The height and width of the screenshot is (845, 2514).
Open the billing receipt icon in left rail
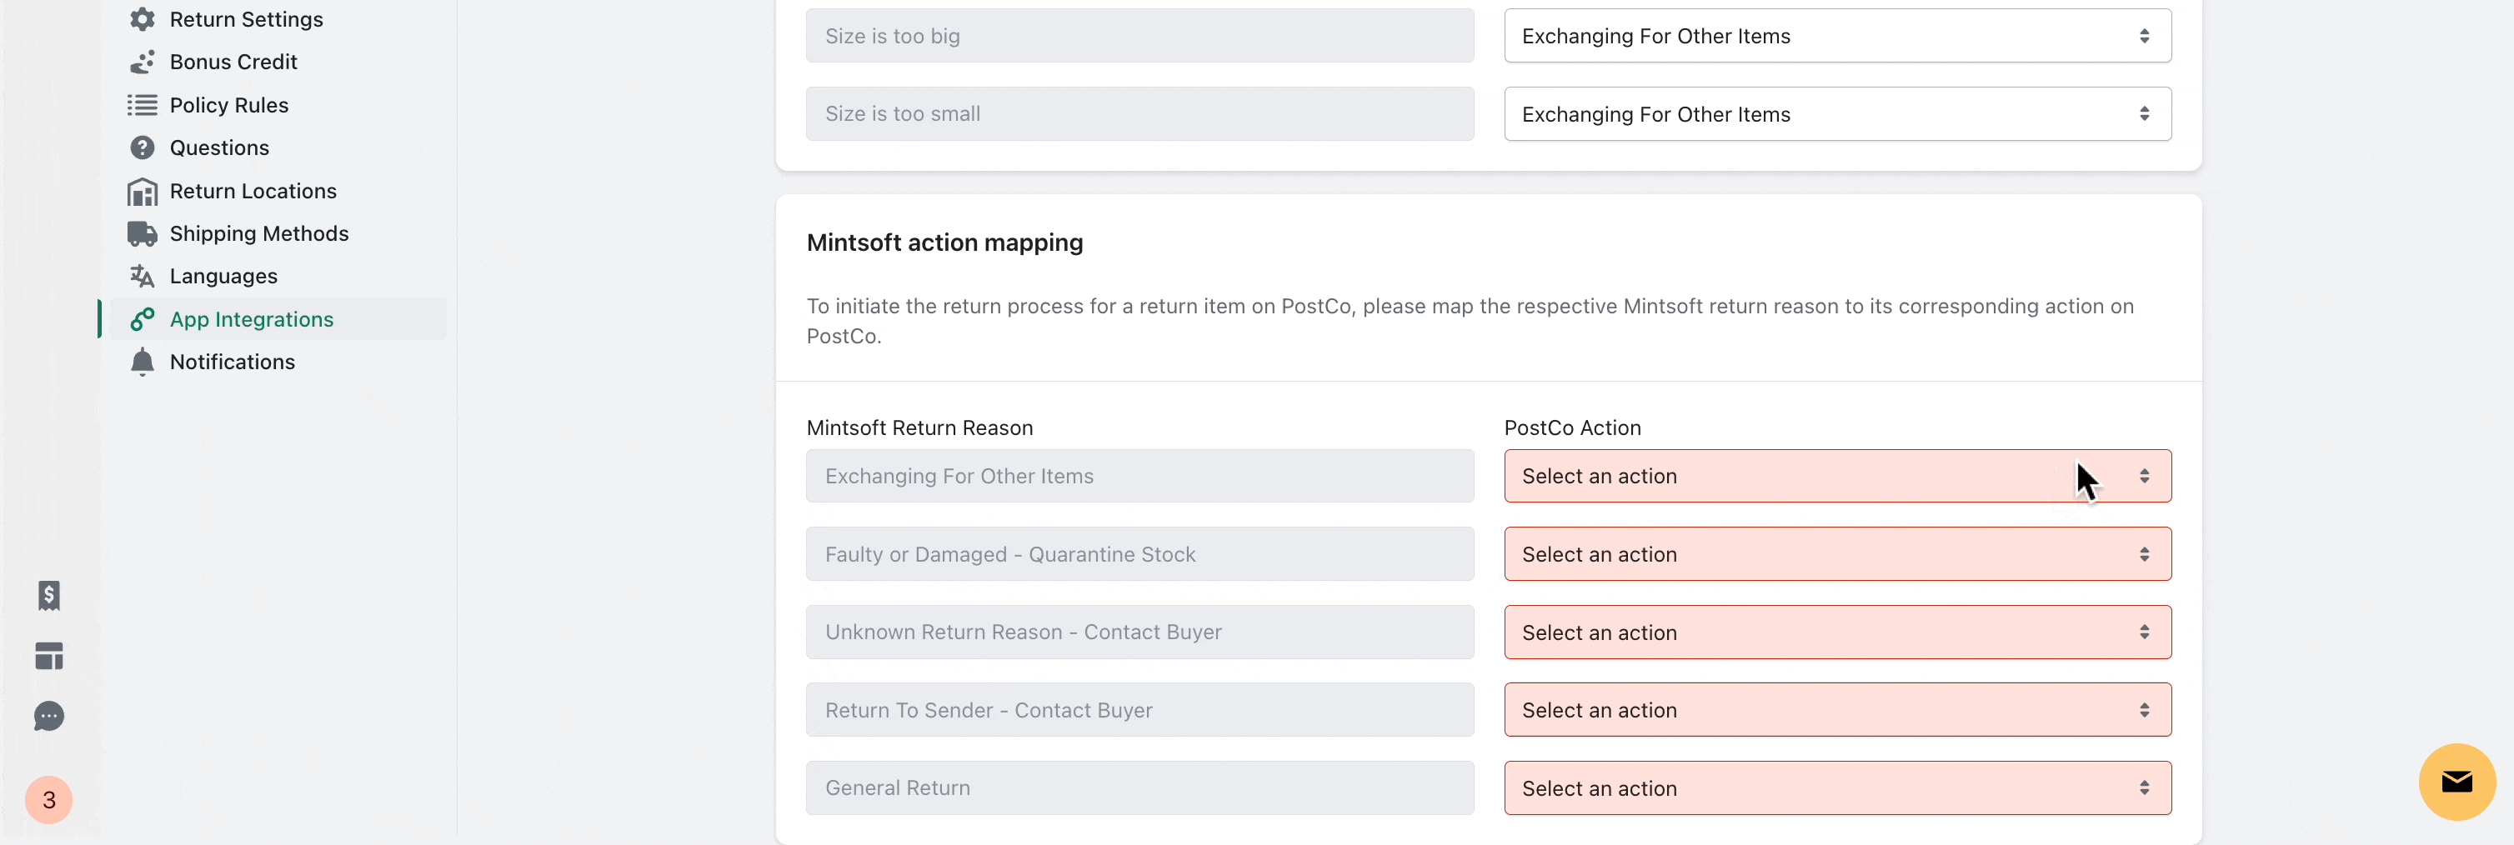point(49,595)
